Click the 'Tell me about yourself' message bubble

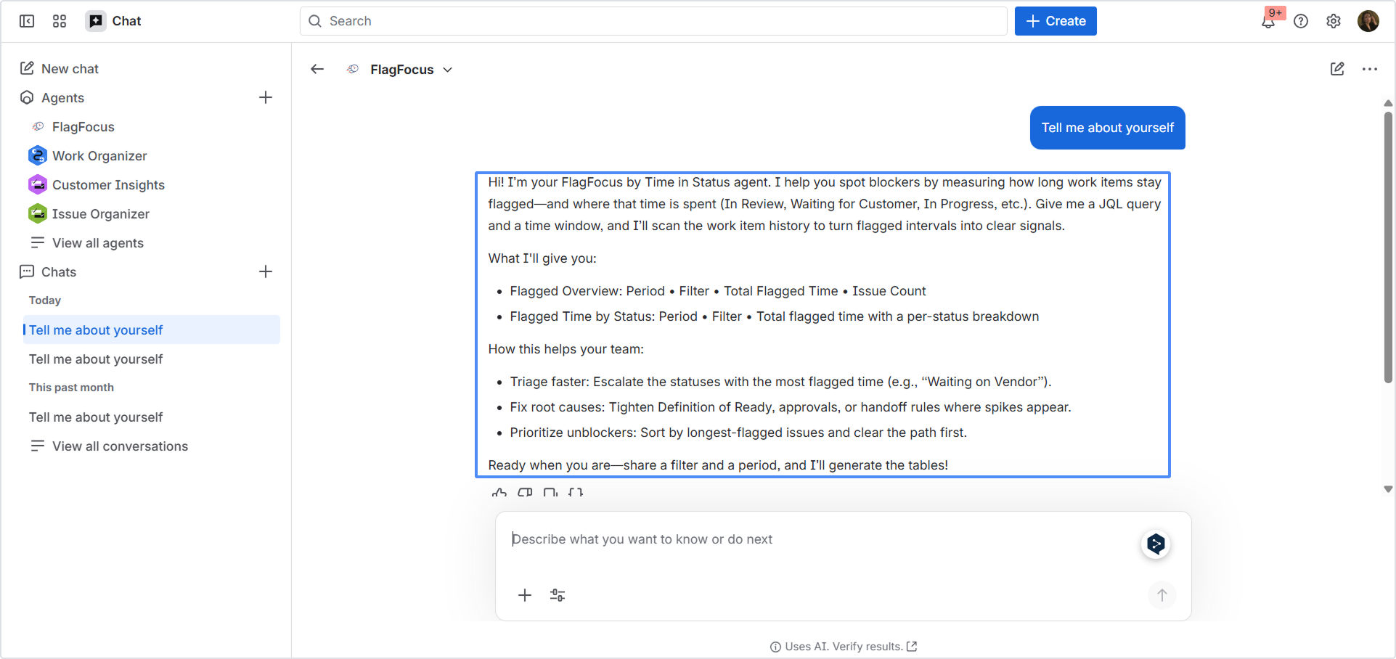coord(1107,128)
